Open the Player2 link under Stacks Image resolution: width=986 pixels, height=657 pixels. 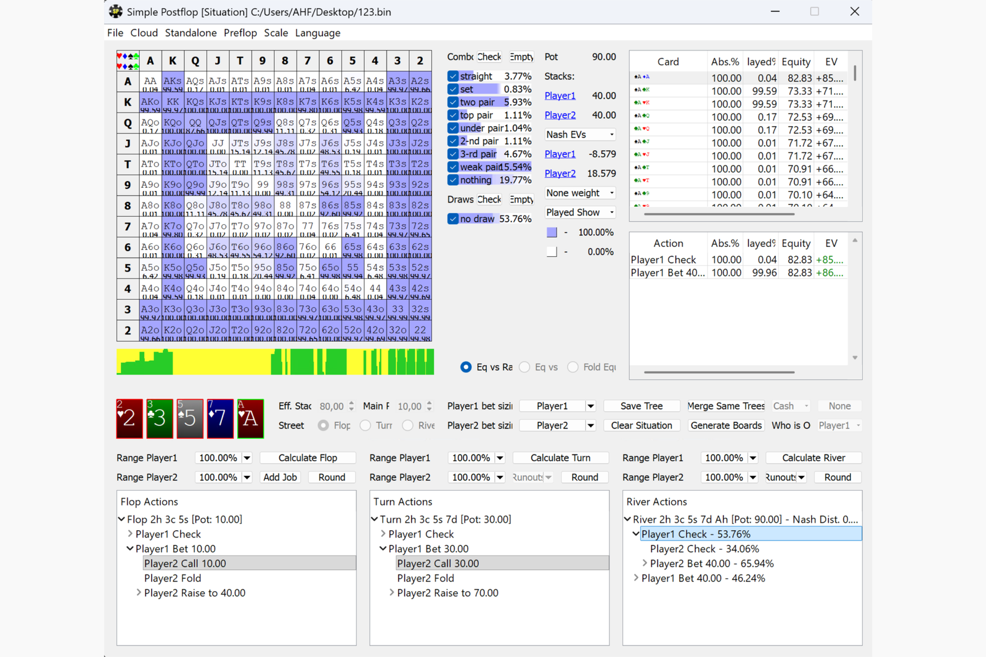click(560, 115)
